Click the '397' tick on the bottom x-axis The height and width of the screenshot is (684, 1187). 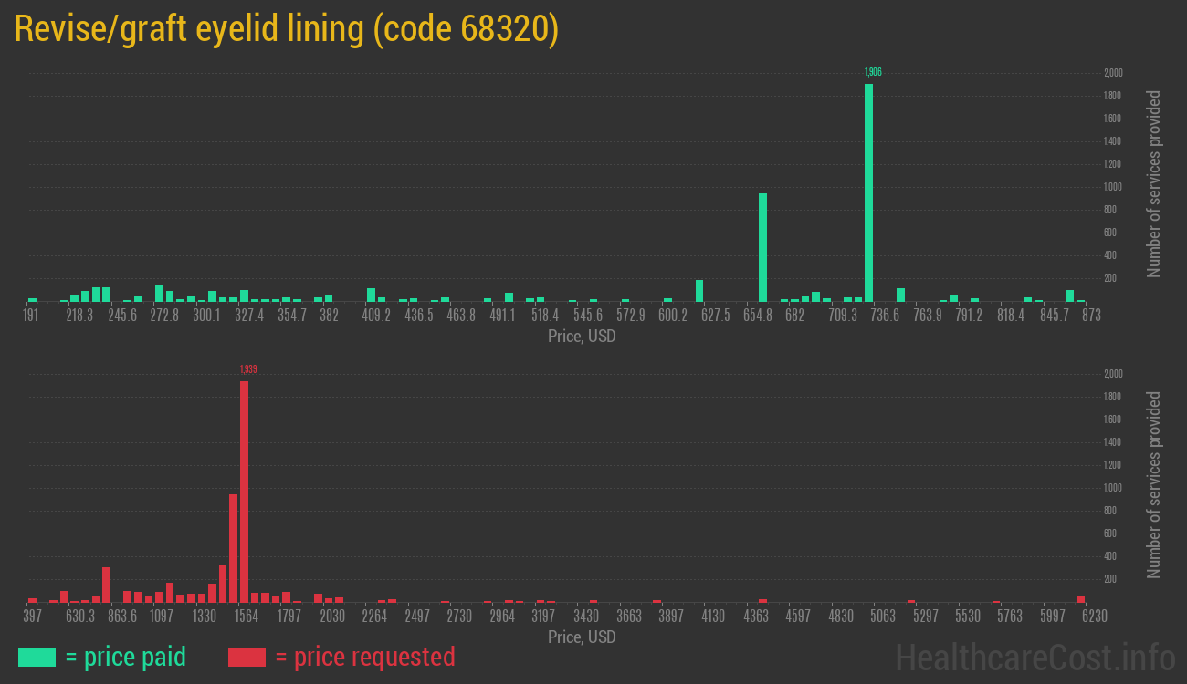click(x=32, y=617)
